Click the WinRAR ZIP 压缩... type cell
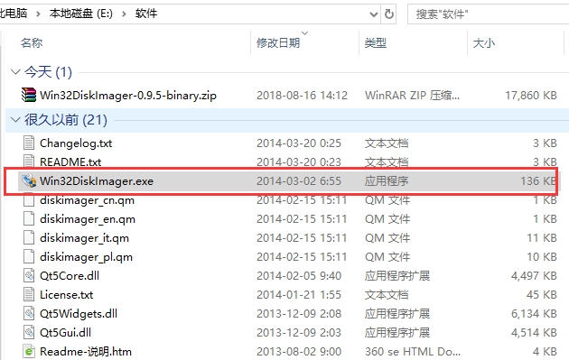569x360 pixels. click(412, 96)
